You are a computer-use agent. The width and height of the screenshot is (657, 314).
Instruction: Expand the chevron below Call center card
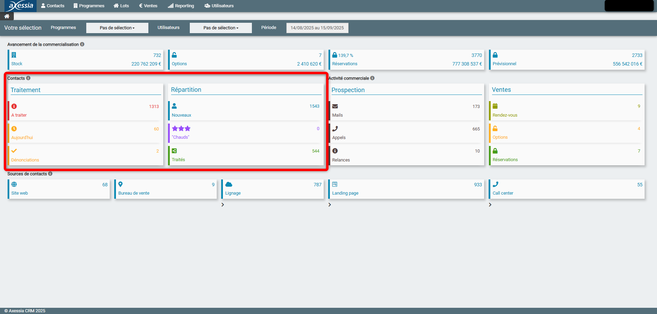point(490,205)
